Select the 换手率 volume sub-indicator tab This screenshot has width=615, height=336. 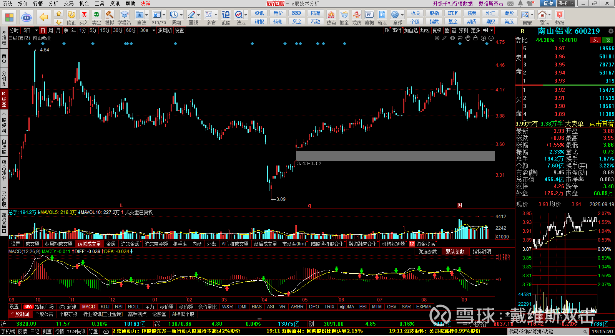point(180,244)
